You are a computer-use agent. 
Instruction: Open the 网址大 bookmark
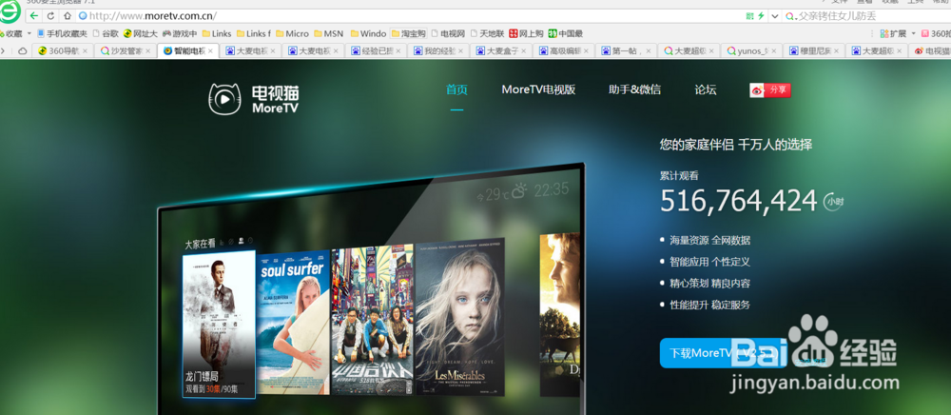tap(140, 33)
